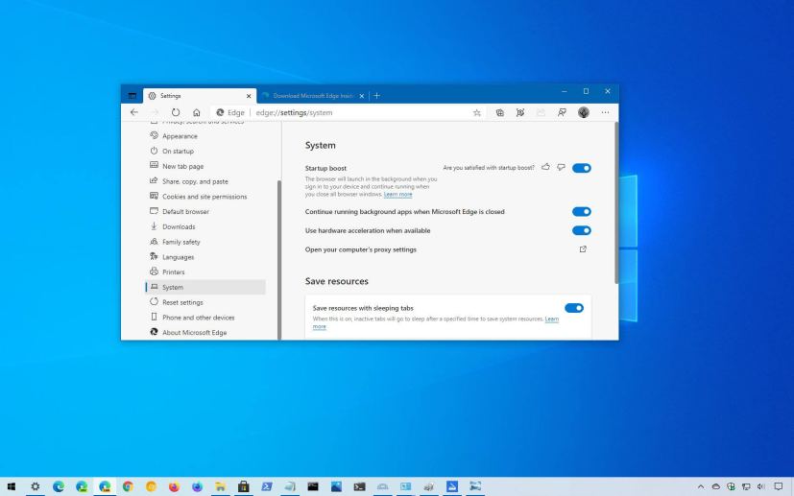Click the main page vertical scrollbar

click(x=616, y=202)
